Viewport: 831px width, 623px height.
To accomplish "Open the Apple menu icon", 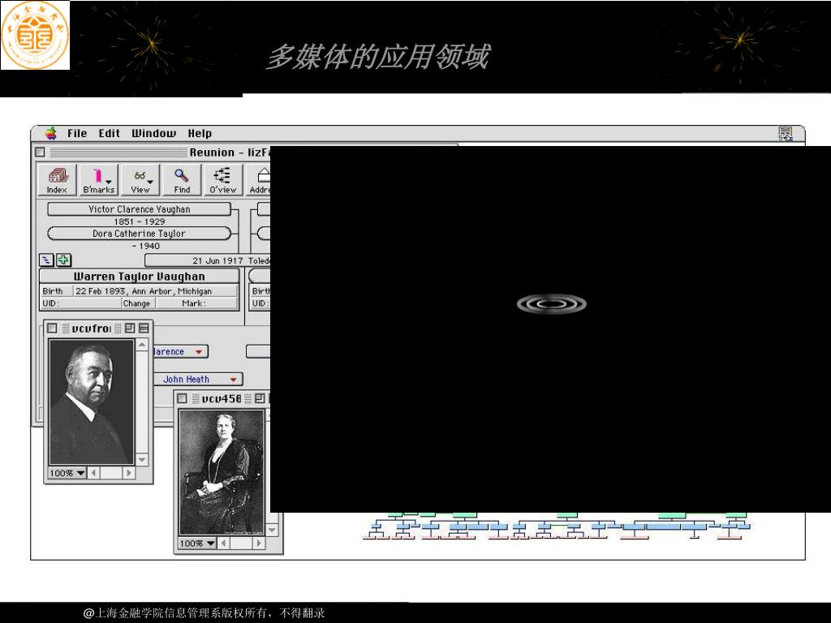I will click(51, 133).
